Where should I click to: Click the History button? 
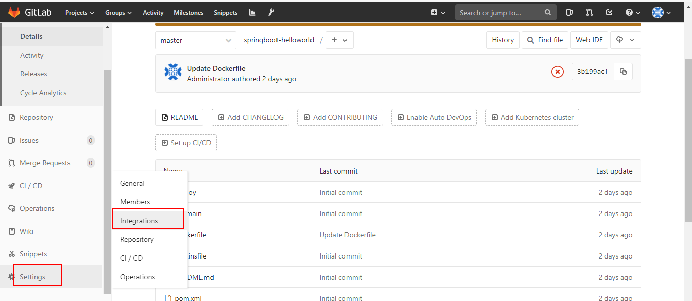click(x=503, y=40)
